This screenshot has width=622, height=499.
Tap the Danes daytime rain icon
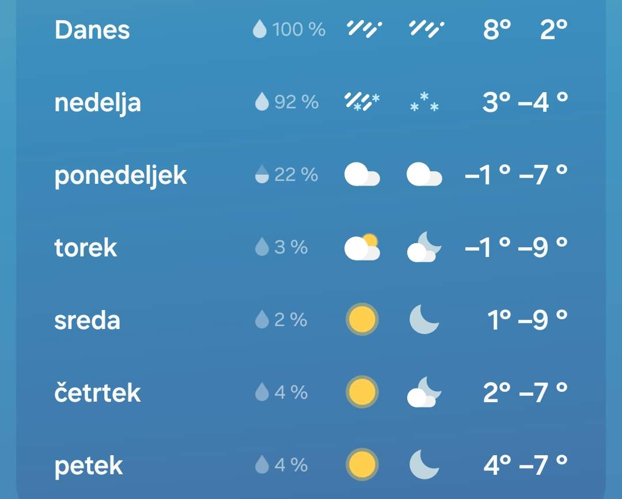tap(364, 29)
